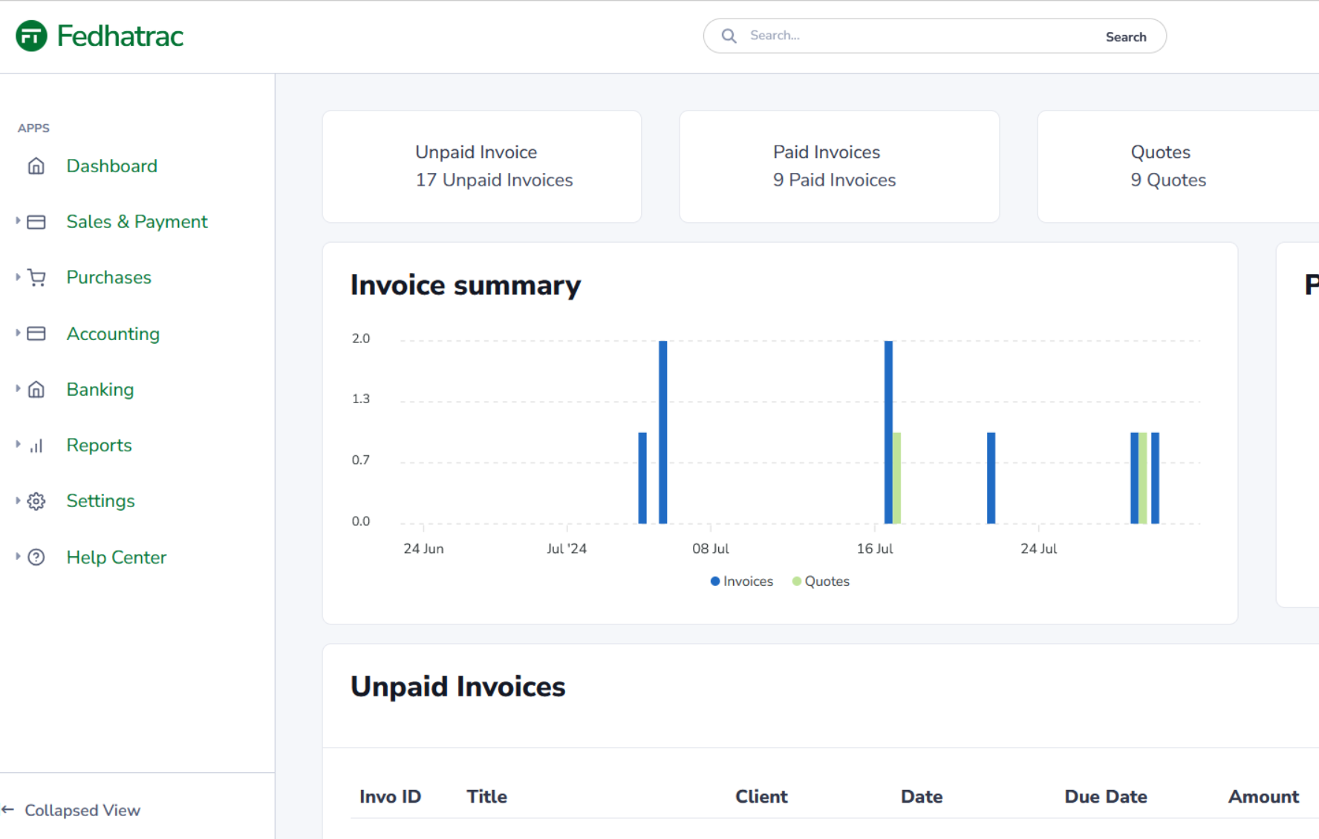This screenshot has height=839, width=1319.
Task: Expand the Reports submenu arrow
Action: (18, 444)
